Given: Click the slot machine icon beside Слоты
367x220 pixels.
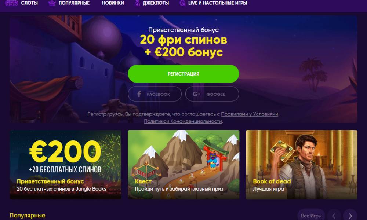Looking at the screenshot, I should (x=11, y=3).
